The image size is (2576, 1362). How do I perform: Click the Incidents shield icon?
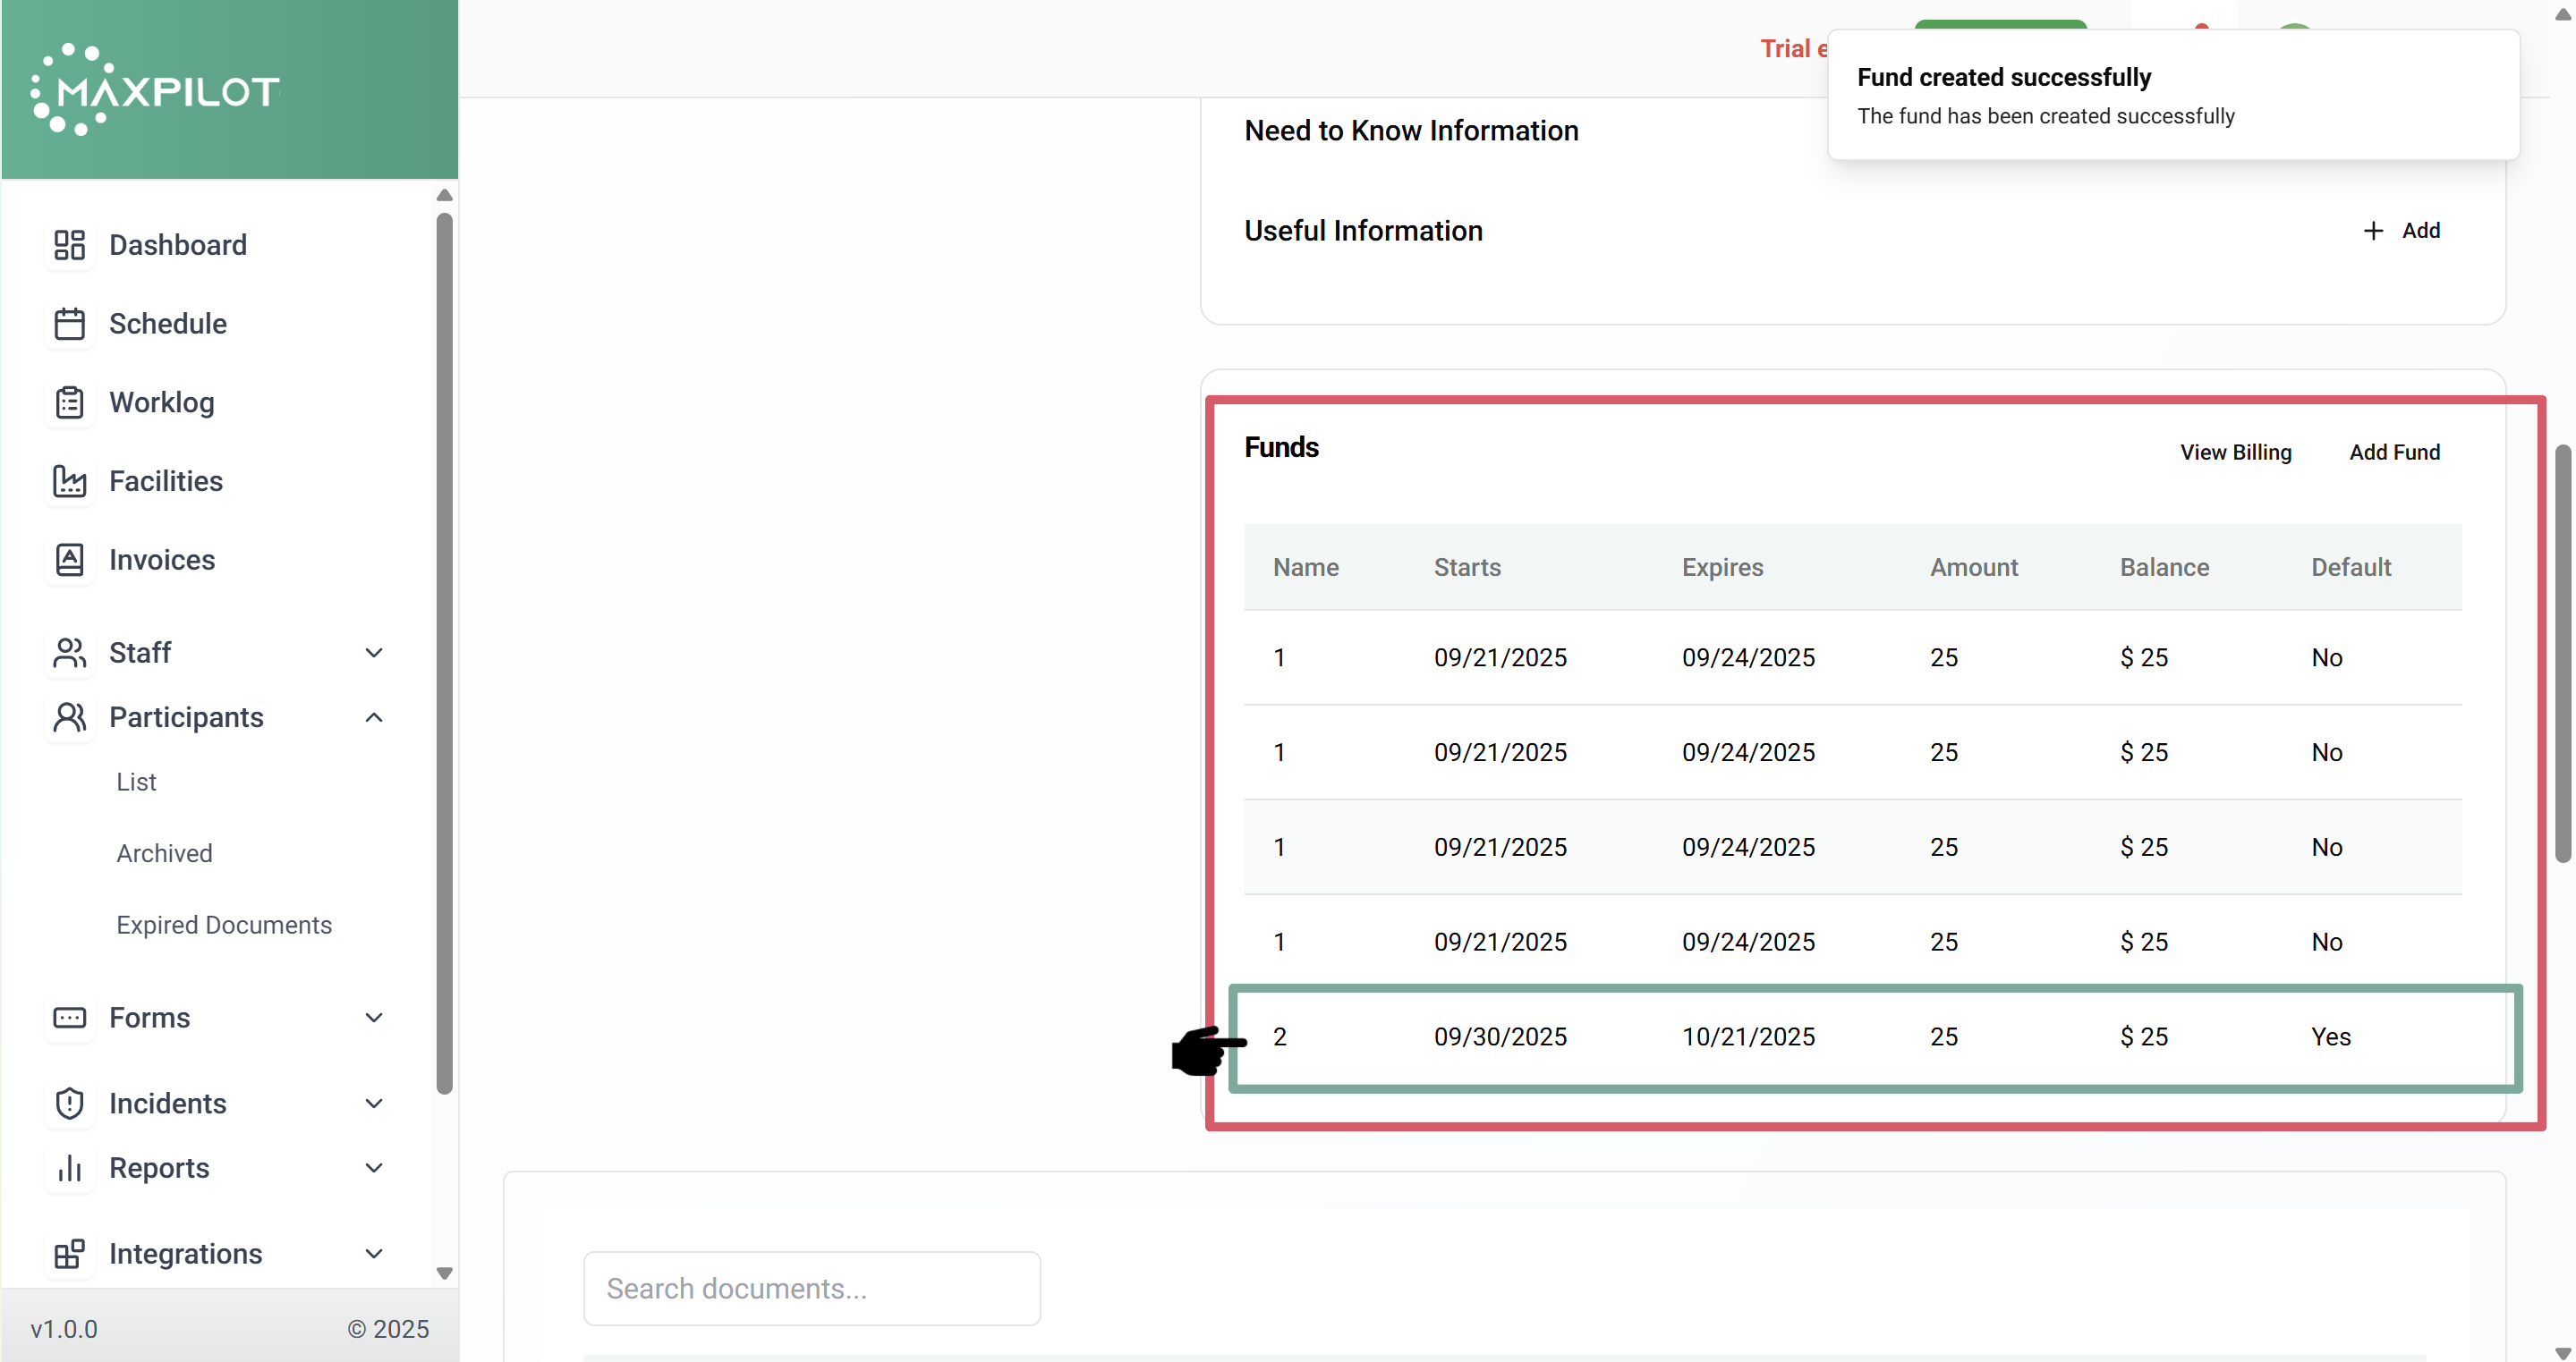(x=69, y=1104)
